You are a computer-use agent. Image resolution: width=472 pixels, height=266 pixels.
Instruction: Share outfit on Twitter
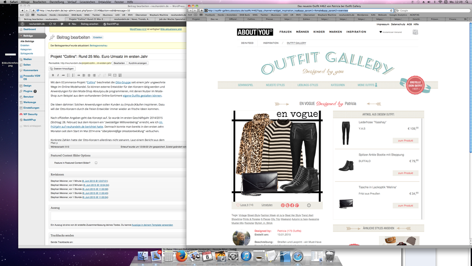pyautogui.click(x=288, y=205)
